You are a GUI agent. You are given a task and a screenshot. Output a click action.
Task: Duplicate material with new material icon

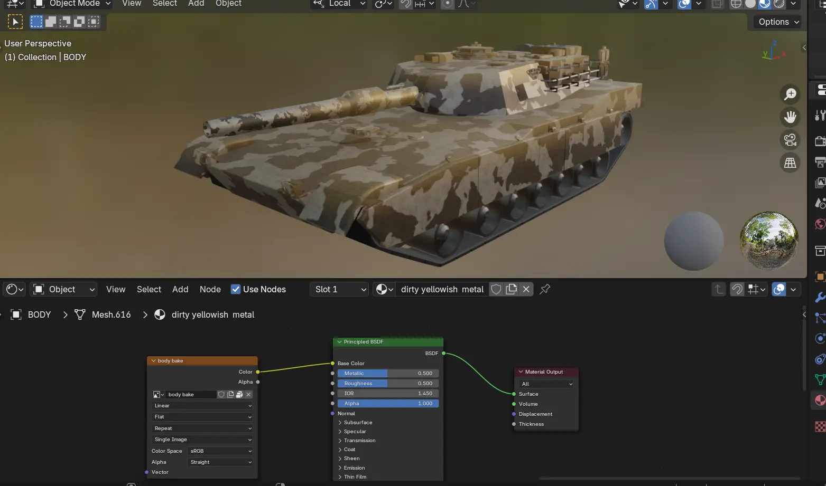coord(511,289)
